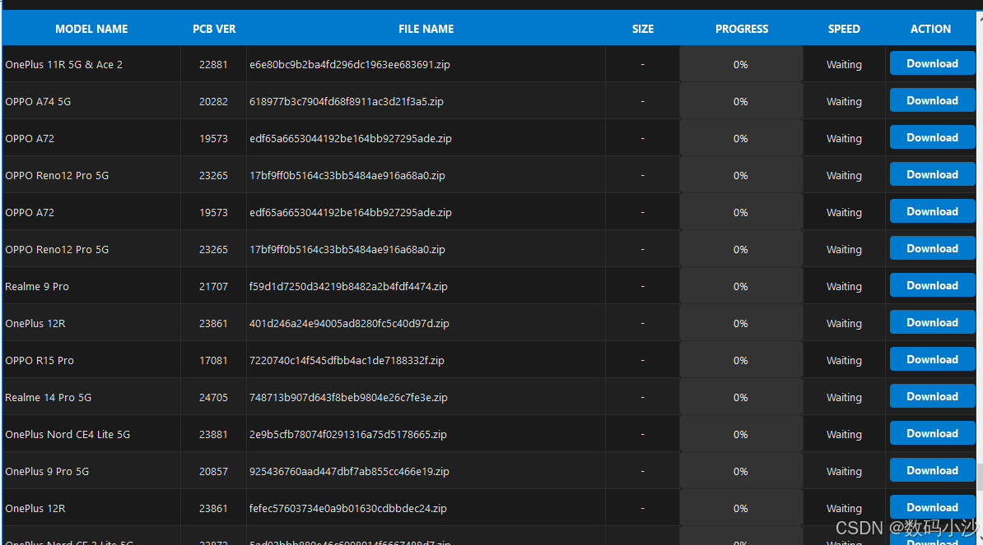The image size is (983, 545).
Task: Select PCB version 17081
Action: (213, 360)
